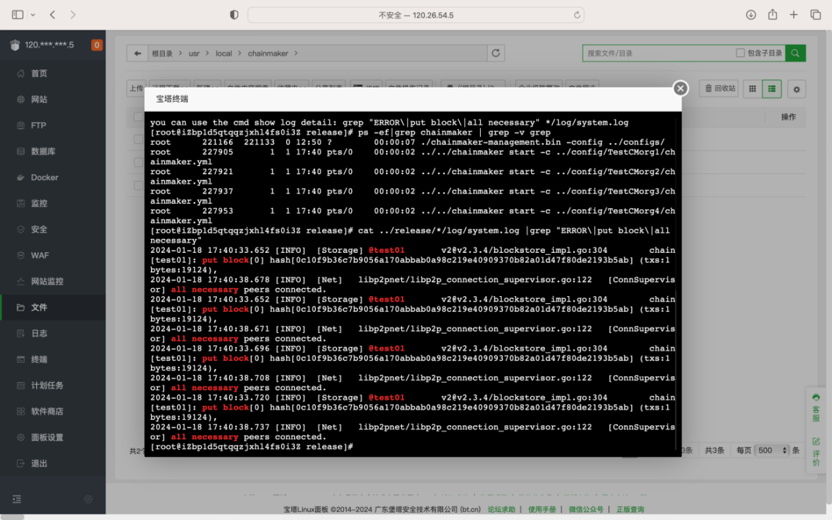The image size is (832, 520).
Task: Click local in the breadcrumb path
Action: (223, 53)
